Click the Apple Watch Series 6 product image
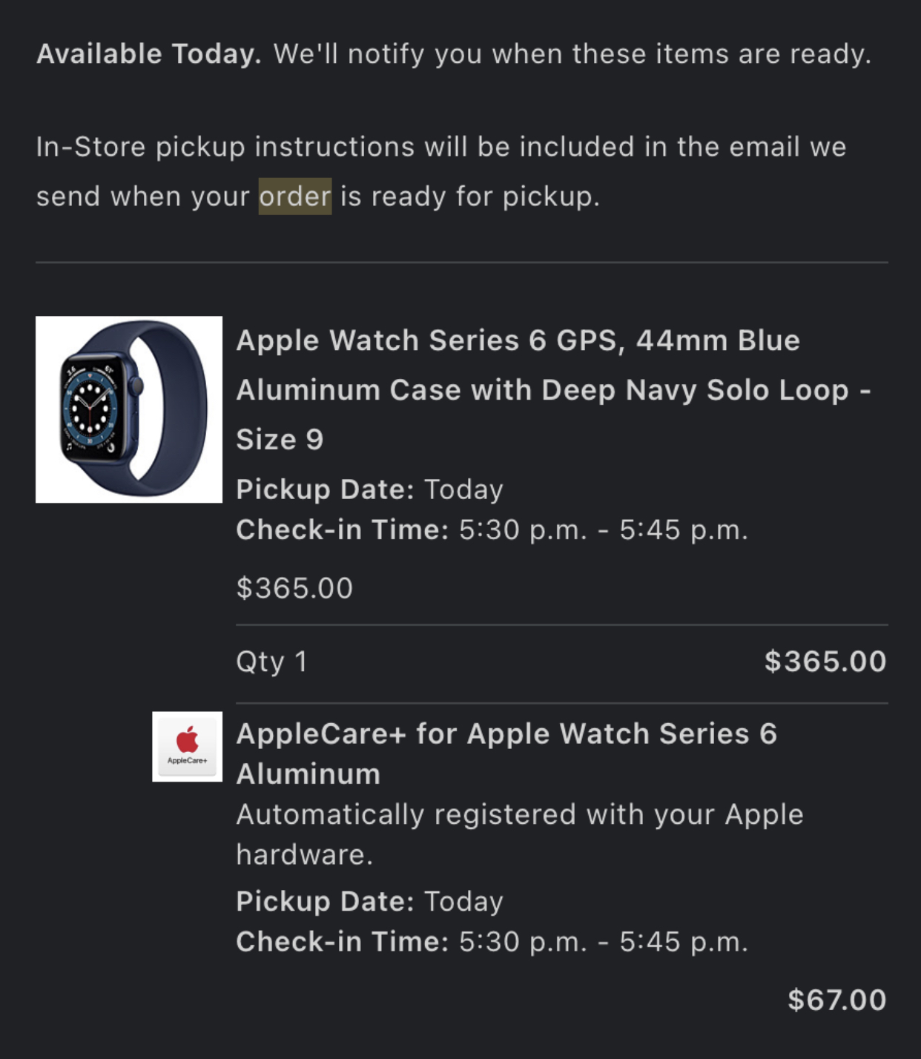 (x=129, y=409)
